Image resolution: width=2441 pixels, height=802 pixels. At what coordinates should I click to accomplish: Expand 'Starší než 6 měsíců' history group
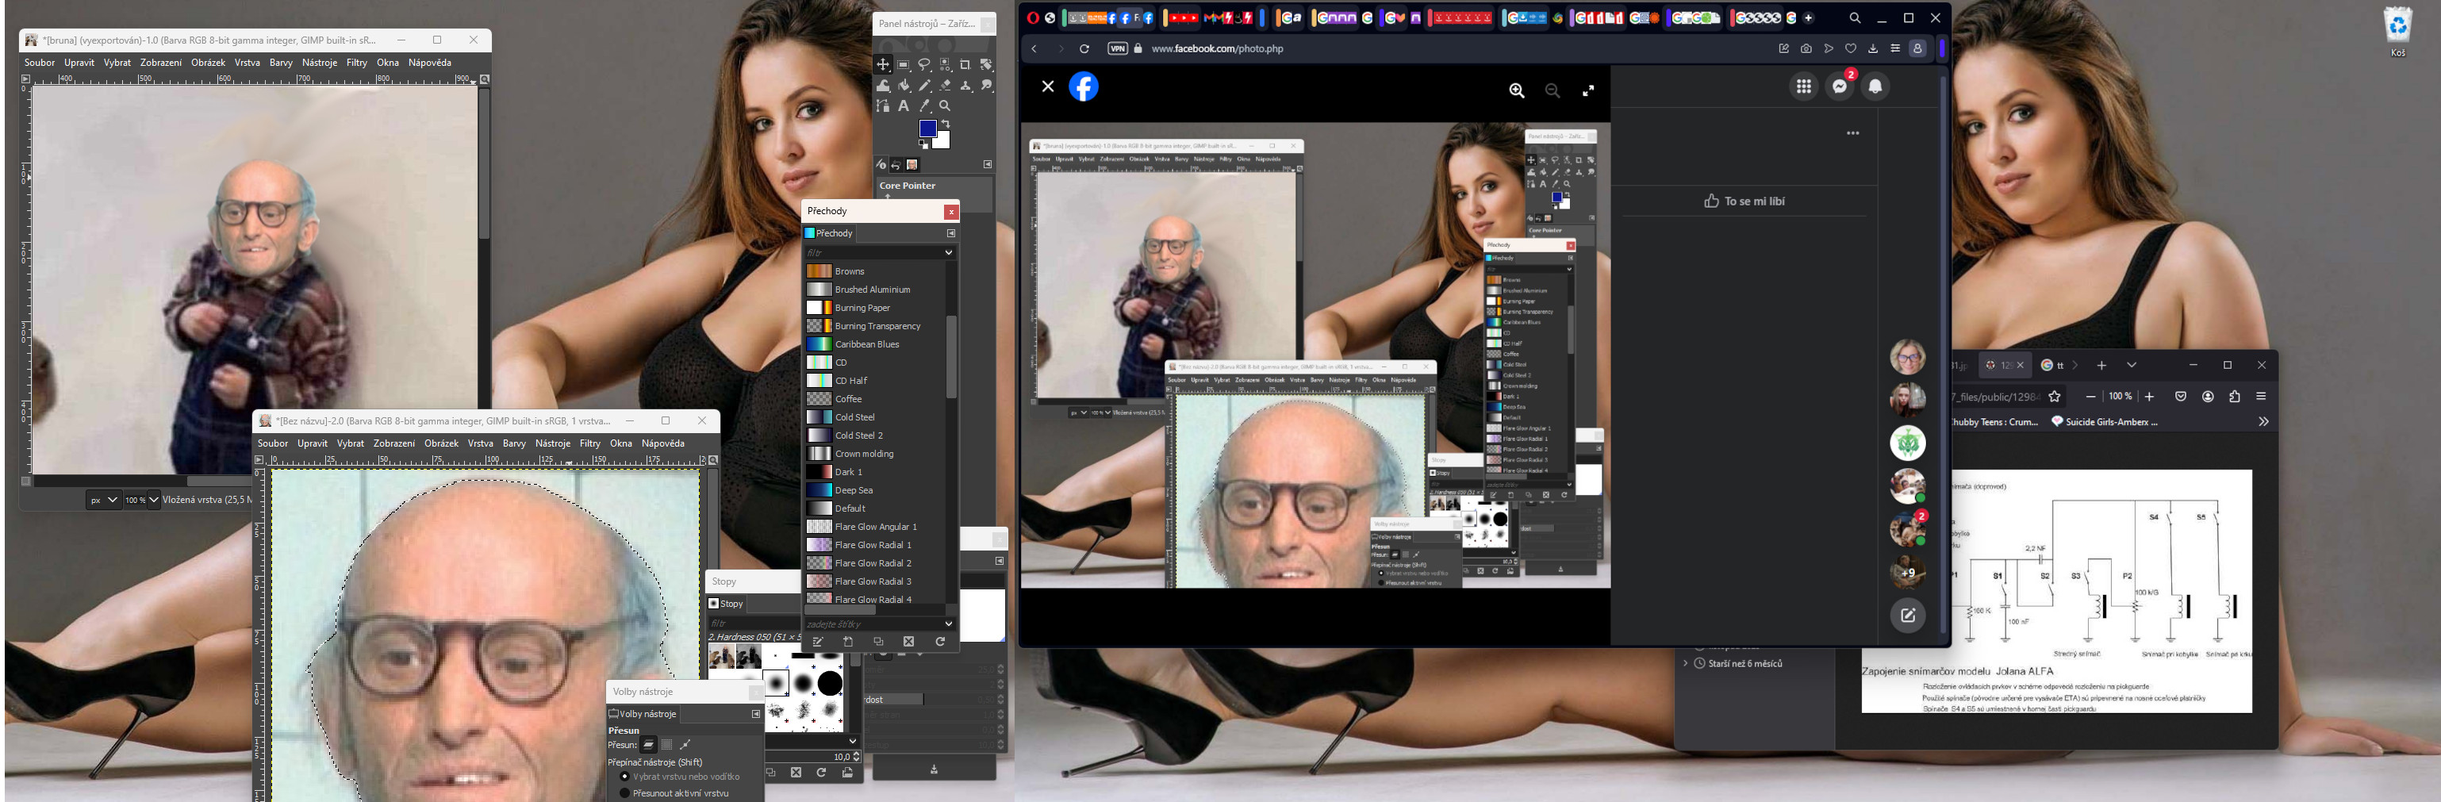pyautogui.click(x=1686, y=662)
